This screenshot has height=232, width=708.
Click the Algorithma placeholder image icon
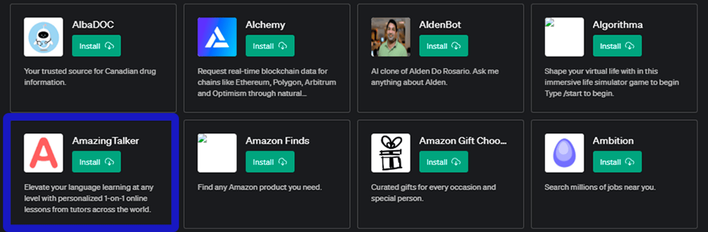[564, 37]
